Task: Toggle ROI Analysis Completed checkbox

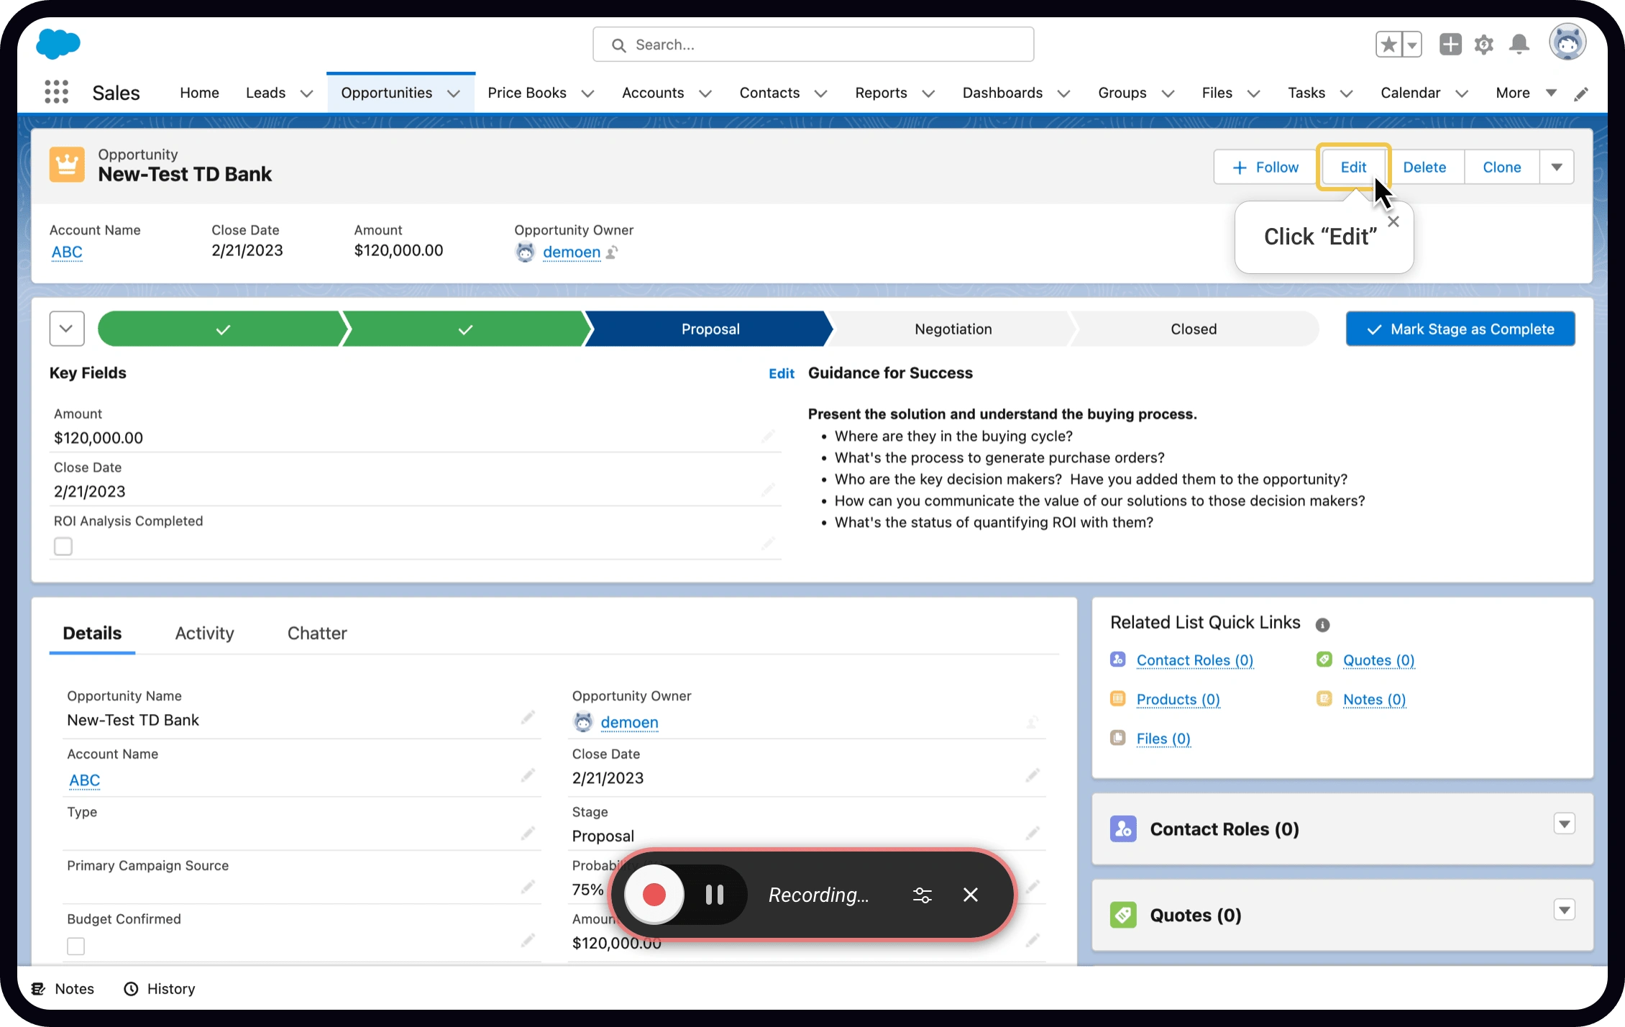Action: pyautogui.click(x=63, y=547)
